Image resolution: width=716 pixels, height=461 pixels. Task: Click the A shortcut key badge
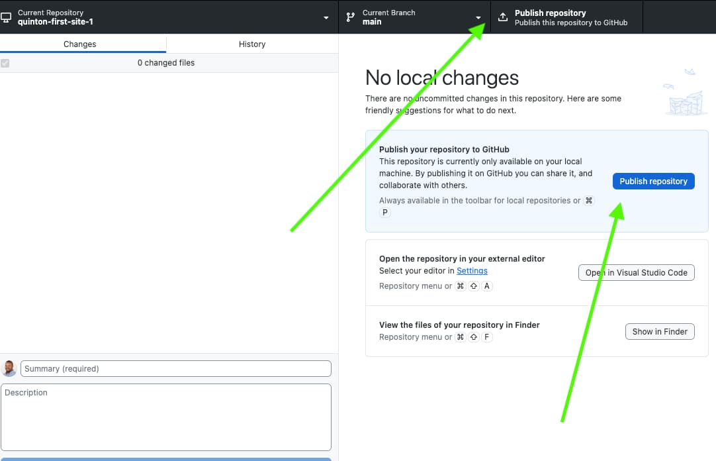coord(487,286)
